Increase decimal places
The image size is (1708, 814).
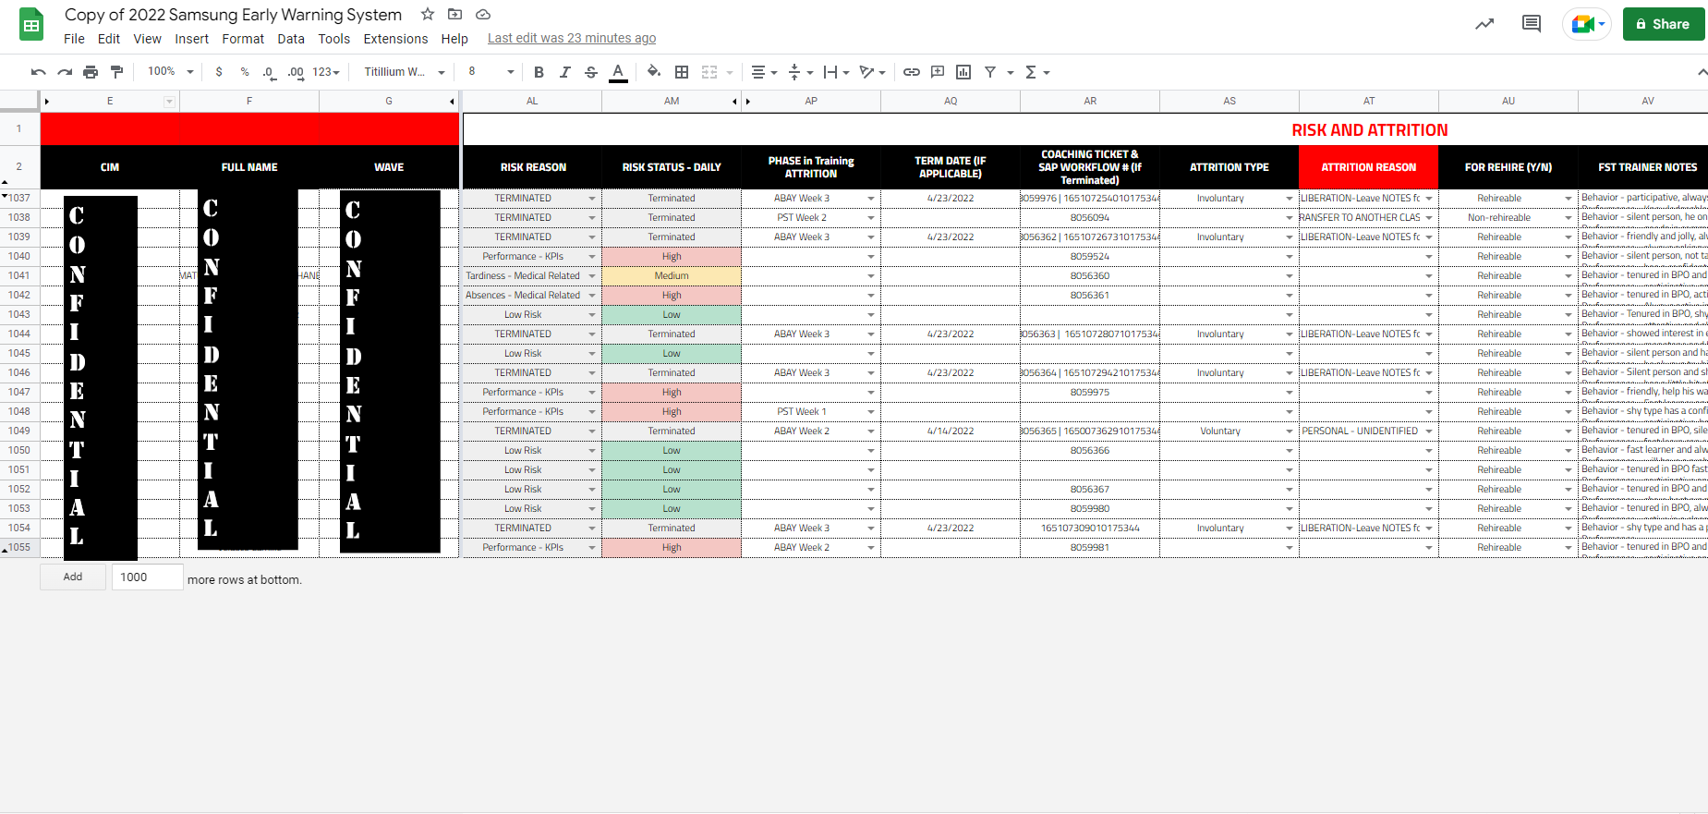(x=296, y=72)
